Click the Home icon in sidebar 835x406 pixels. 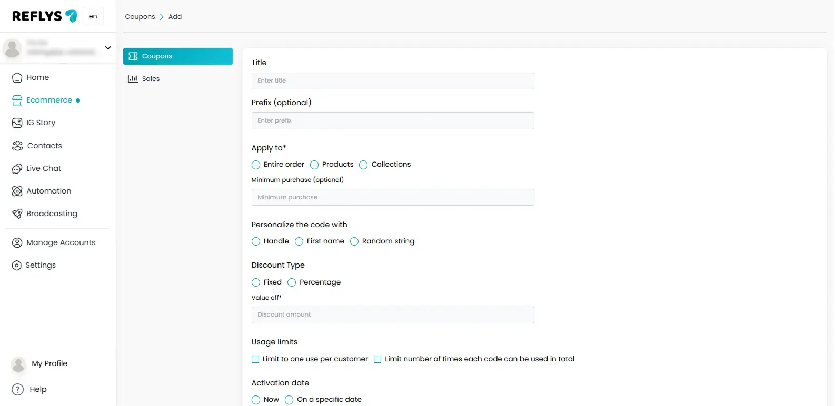point(17,78)
